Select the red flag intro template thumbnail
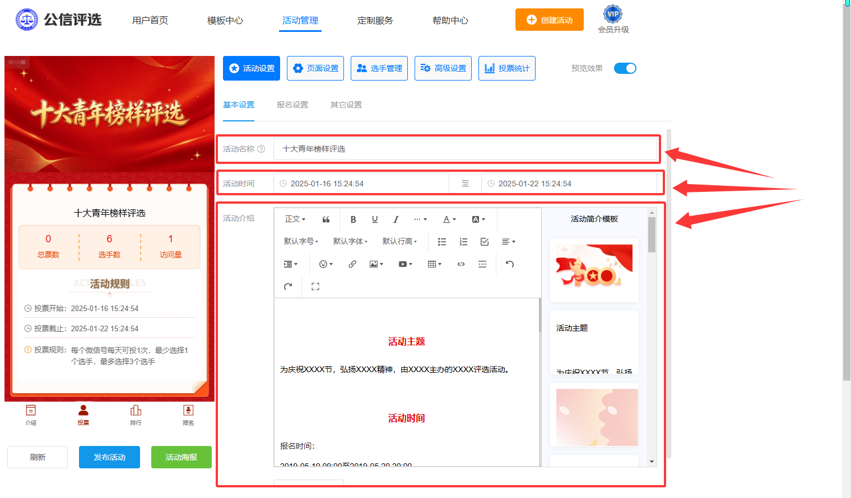This screenshot has height=498, width=851. tap(594, 270)
